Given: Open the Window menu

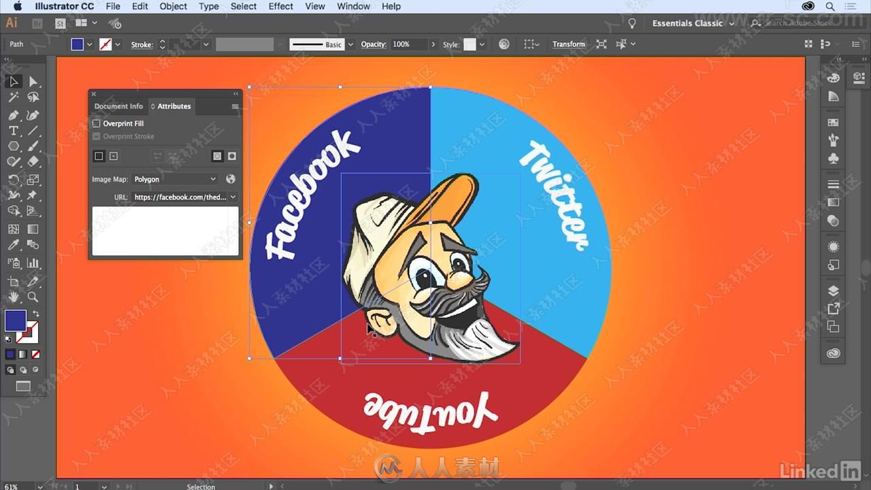Looking at the screenshot, I should click(354, 6).
